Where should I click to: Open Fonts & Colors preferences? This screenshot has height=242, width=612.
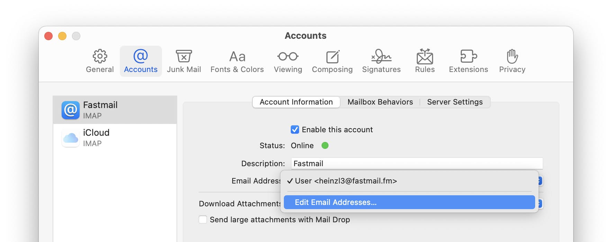[237, 61]
